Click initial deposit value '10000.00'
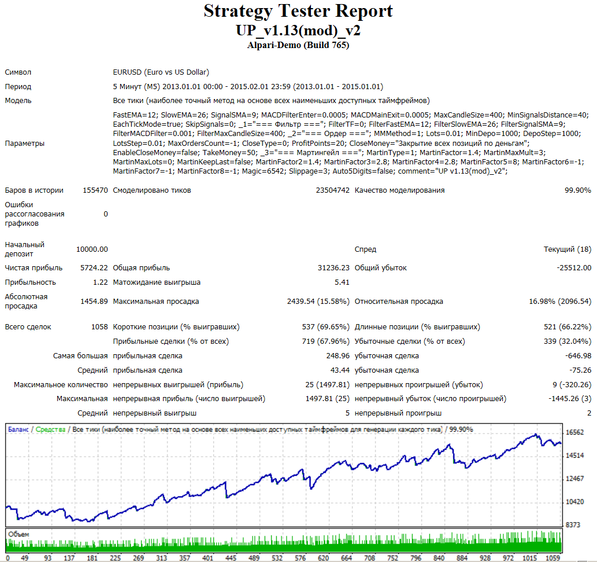597x562 pixels. (92, 249)
